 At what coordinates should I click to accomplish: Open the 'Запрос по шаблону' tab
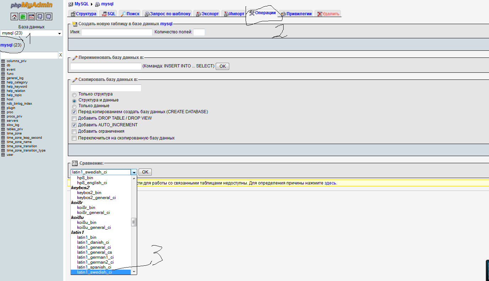(167, 14)
